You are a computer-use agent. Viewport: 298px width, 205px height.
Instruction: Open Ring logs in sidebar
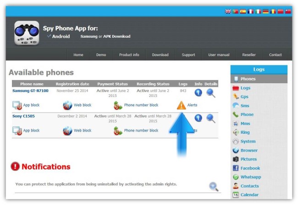[245, 132]
